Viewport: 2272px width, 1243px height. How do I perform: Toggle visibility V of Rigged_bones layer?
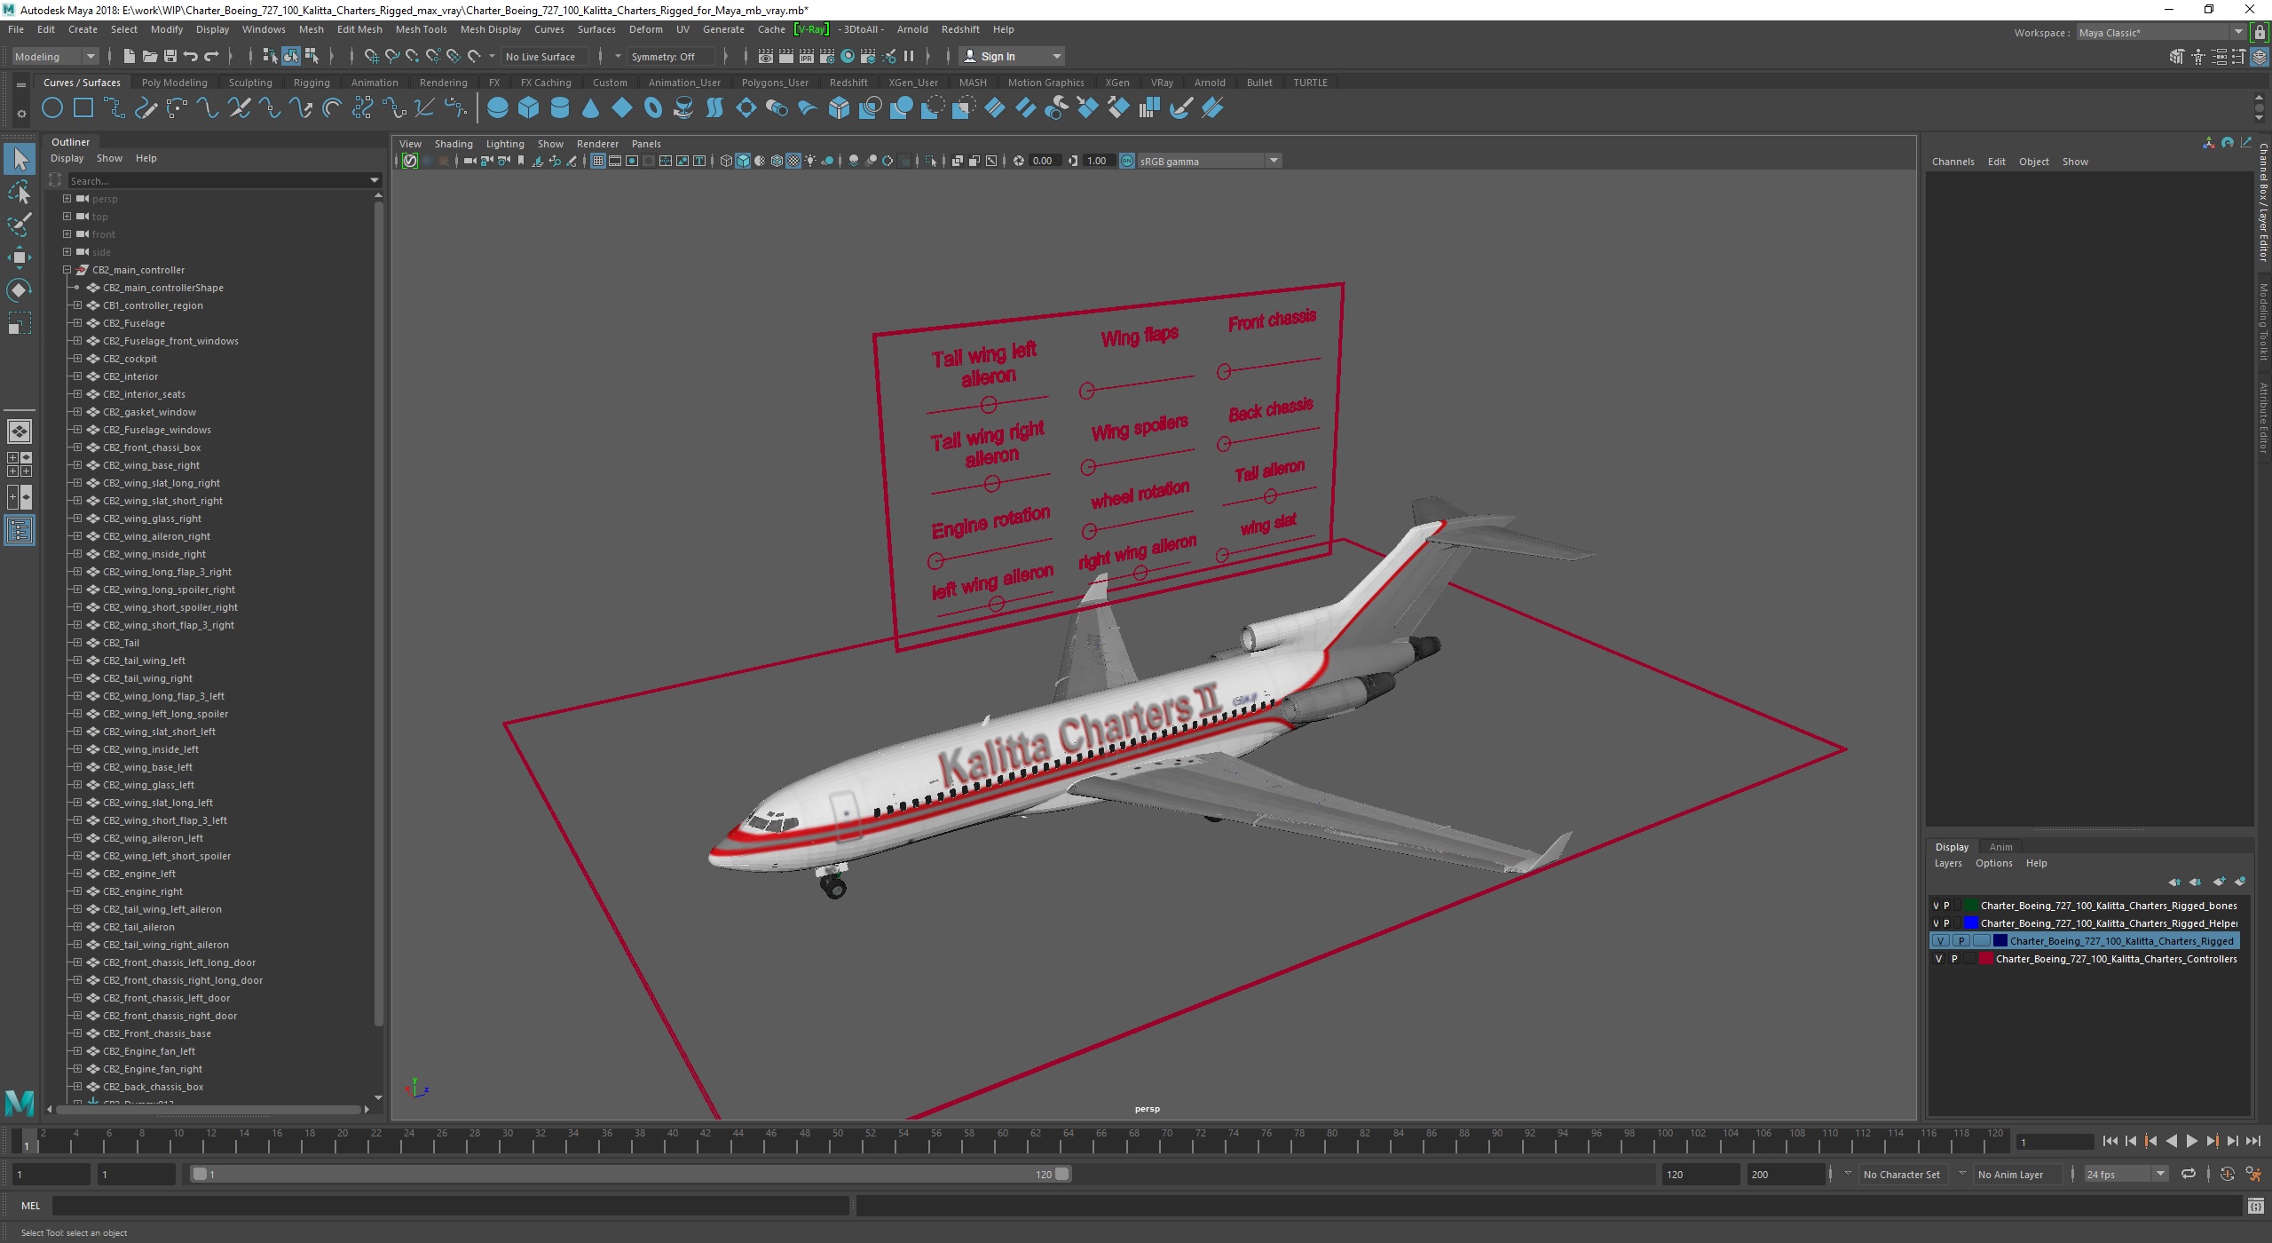(x=1936, y=906)
